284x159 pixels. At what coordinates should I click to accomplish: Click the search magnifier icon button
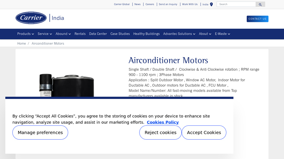[260, 4]
